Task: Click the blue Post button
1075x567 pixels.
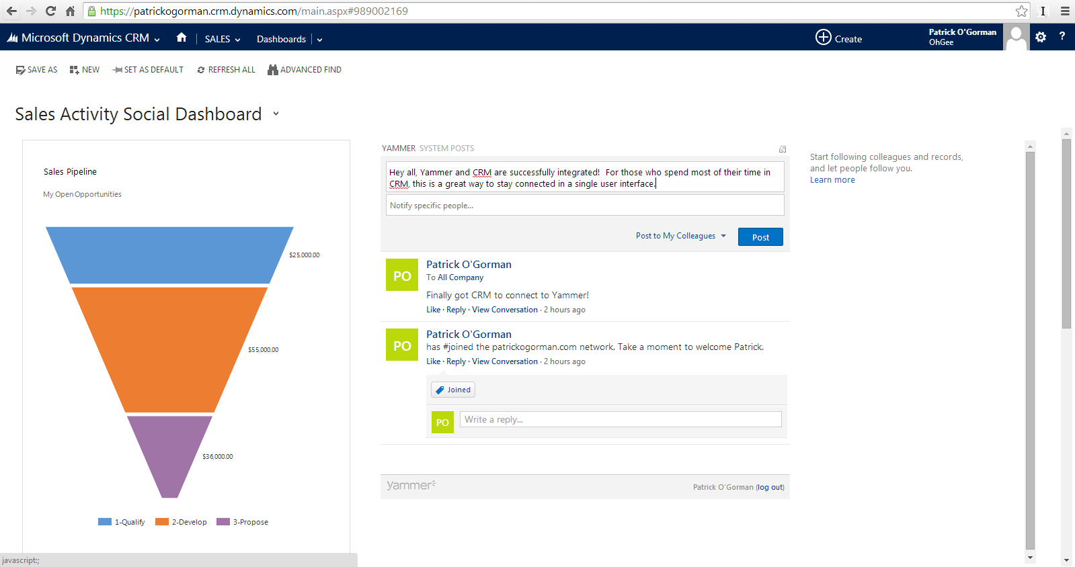Action: [760, 237]
